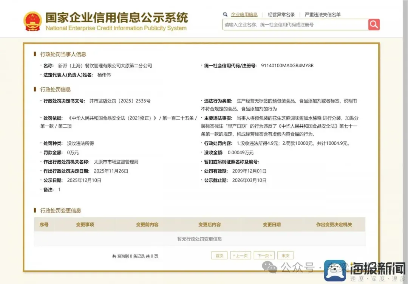Open the 经营异常名录 tab

pyautogui.click(x=281, y=15)
